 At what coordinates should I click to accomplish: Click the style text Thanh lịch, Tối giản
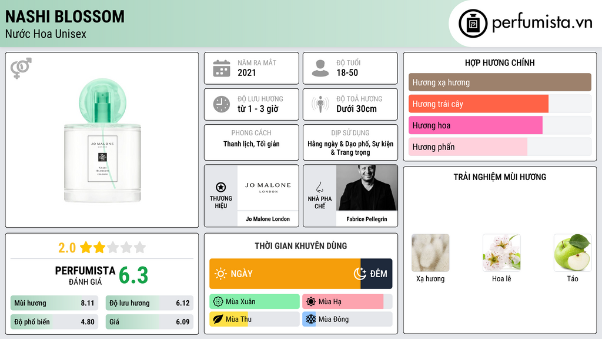[252, 144]
